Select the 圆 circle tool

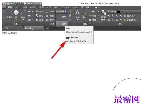pos(16,14)
